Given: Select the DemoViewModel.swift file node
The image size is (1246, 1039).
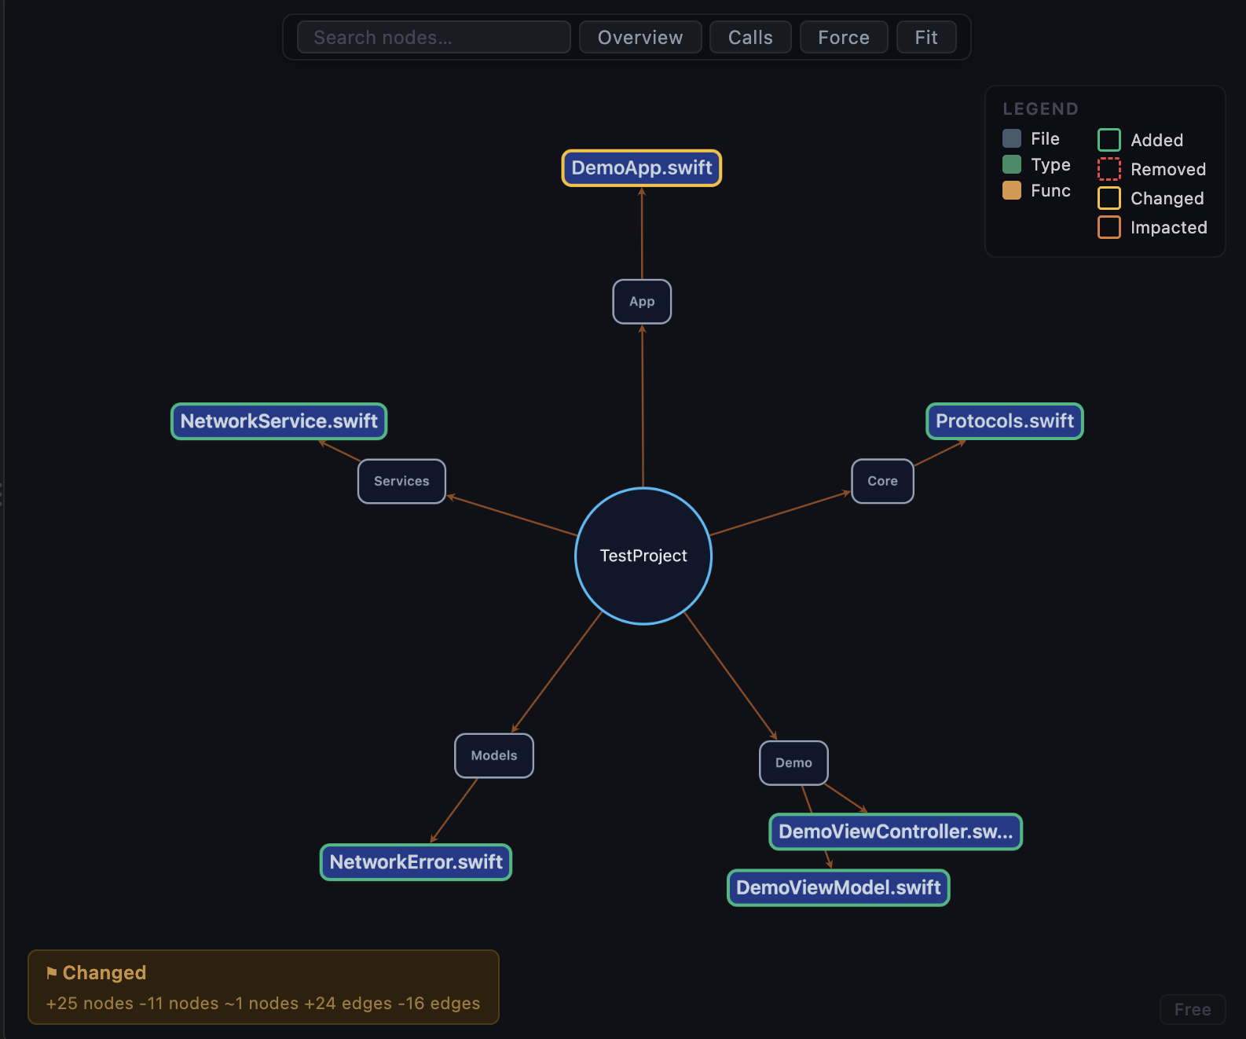Looking at the screenshot, I should tap(838, 888).
